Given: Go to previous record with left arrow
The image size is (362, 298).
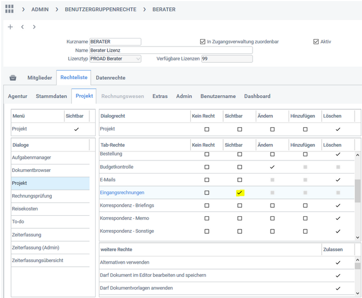Looking at the screenshot, I should click(22, 27).
